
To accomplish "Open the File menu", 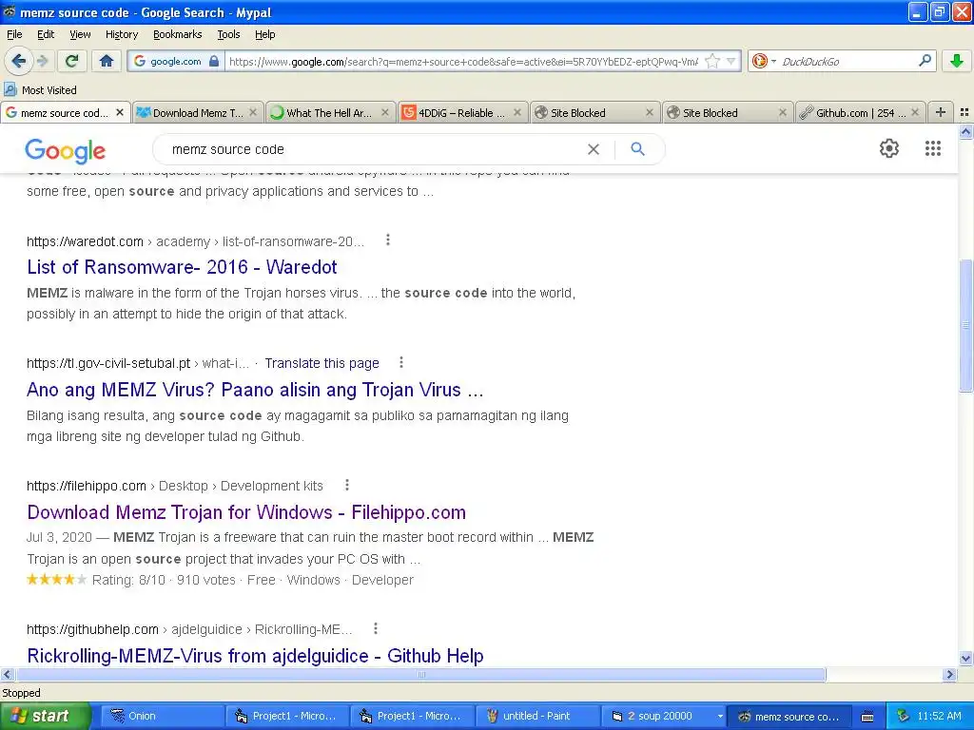I will click(x=14, y=34).
